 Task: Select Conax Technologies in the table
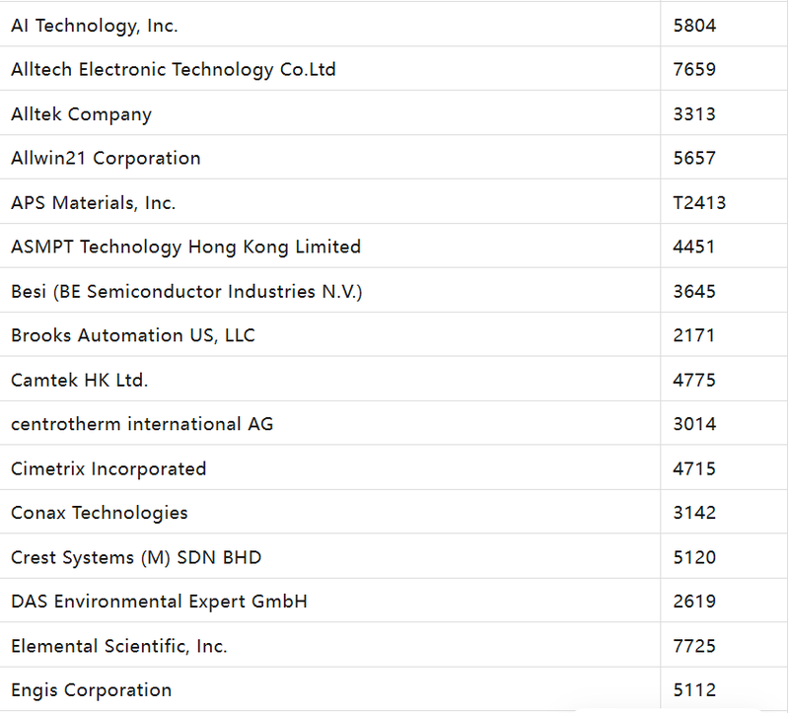point(100,514)
